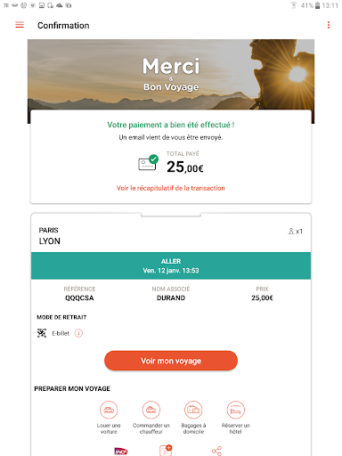Tap the SNCF logo icon
342x456 pixels.
click(121, 452)
